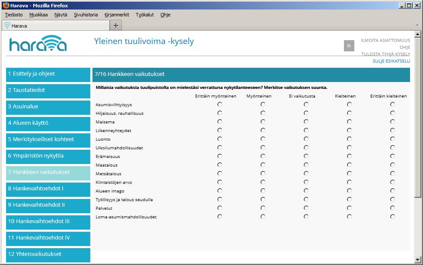Open the Näytä menu

[x=60, y=15]
